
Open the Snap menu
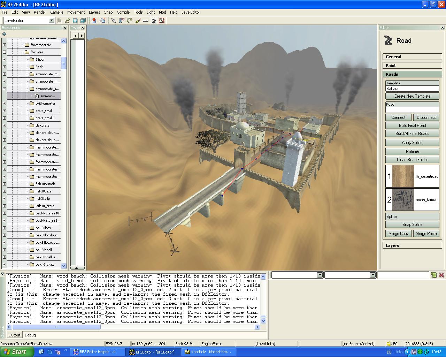(x=108, y=12)
